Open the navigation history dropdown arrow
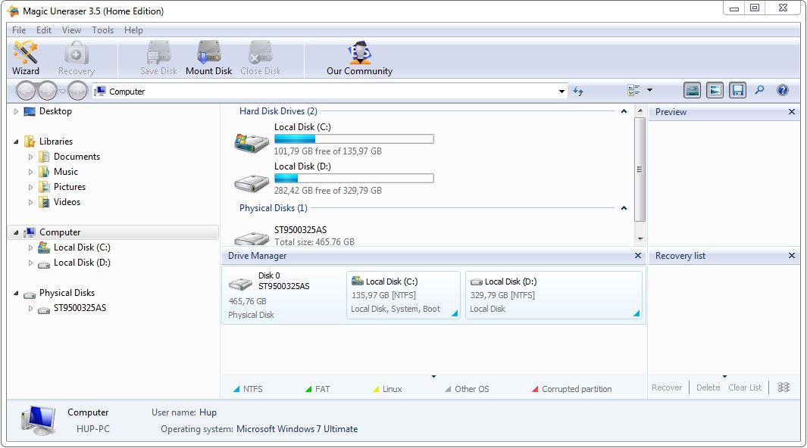Image resolution: width=807 pixels, height=448 pixels. click(x=62, y=92)
